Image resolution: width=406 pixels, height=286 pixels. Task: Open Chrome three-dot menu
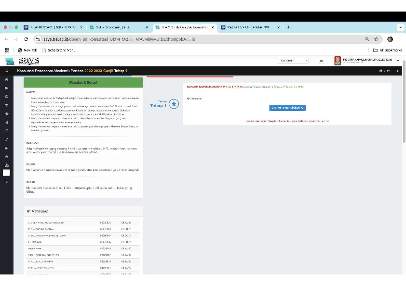[400, 39]
